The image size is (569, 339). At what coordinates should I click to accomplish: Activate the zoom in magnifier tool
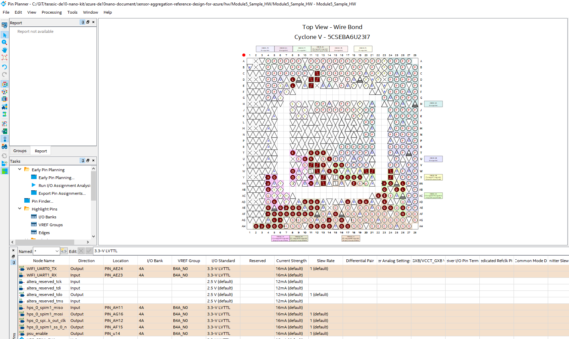[4, 42]
